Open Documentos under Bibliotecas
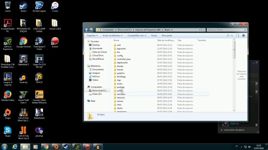The image size is (268, 150). click(x=98, y=70)
